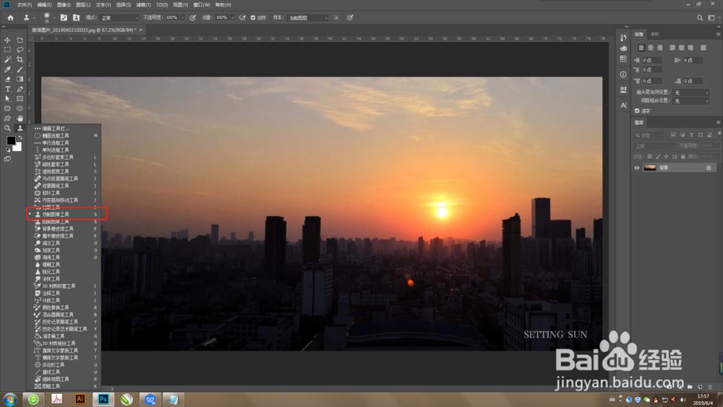Select the Pen tool
The image size is (723, 407).
point(20,89)
